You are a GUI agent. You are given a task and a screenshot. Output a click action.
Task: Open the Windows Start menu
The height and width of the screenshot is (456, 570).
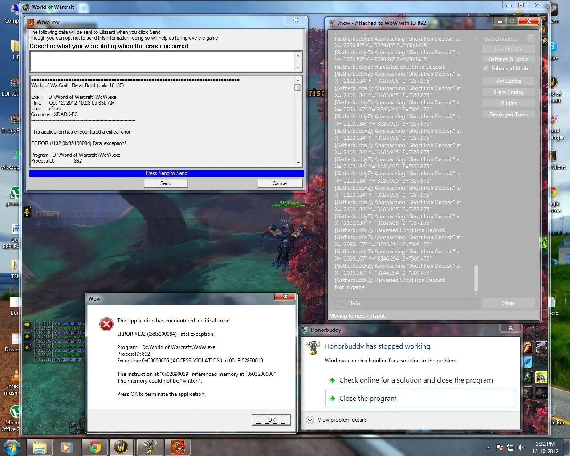click(x=12, y=447)
